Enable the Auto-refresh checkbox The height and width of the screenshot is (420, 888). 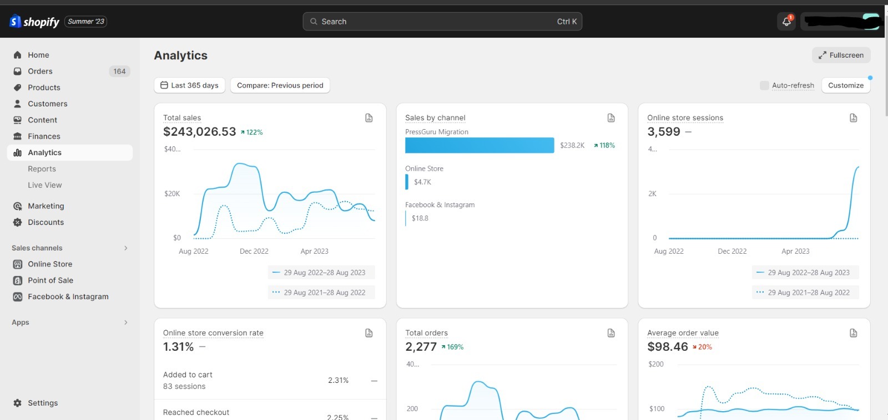764,85
